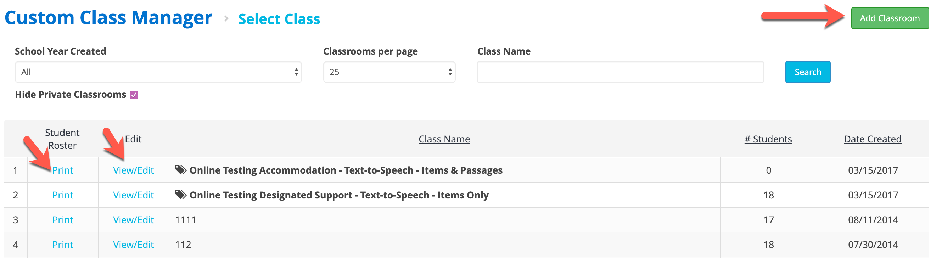
Task: Open View/Edit for class 1111
Action: 134,220
